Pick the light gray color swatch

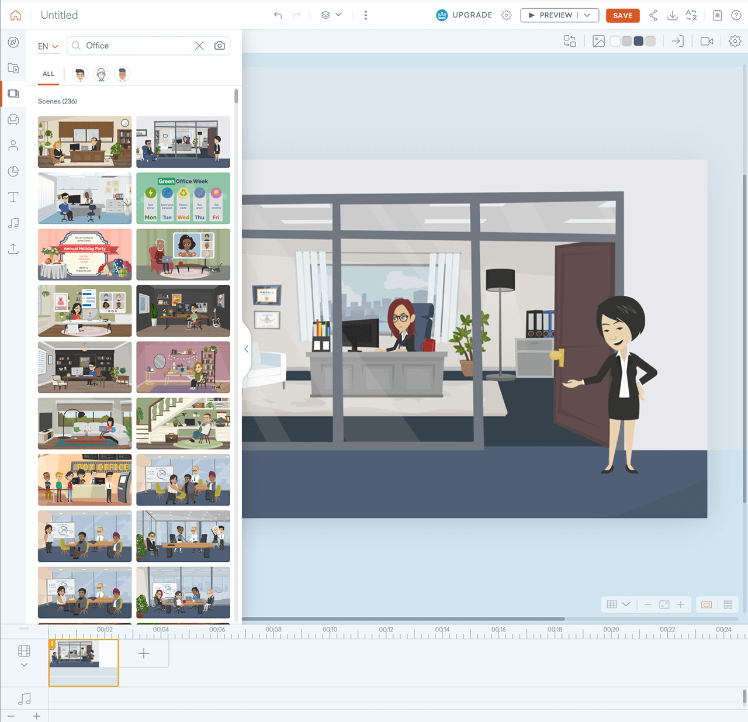click(x=626, y=41)
